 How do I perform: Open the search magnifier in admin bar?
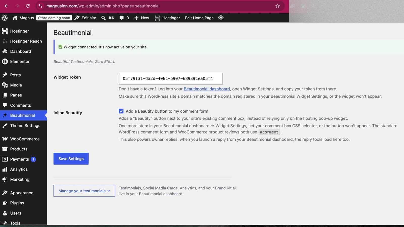104,18
